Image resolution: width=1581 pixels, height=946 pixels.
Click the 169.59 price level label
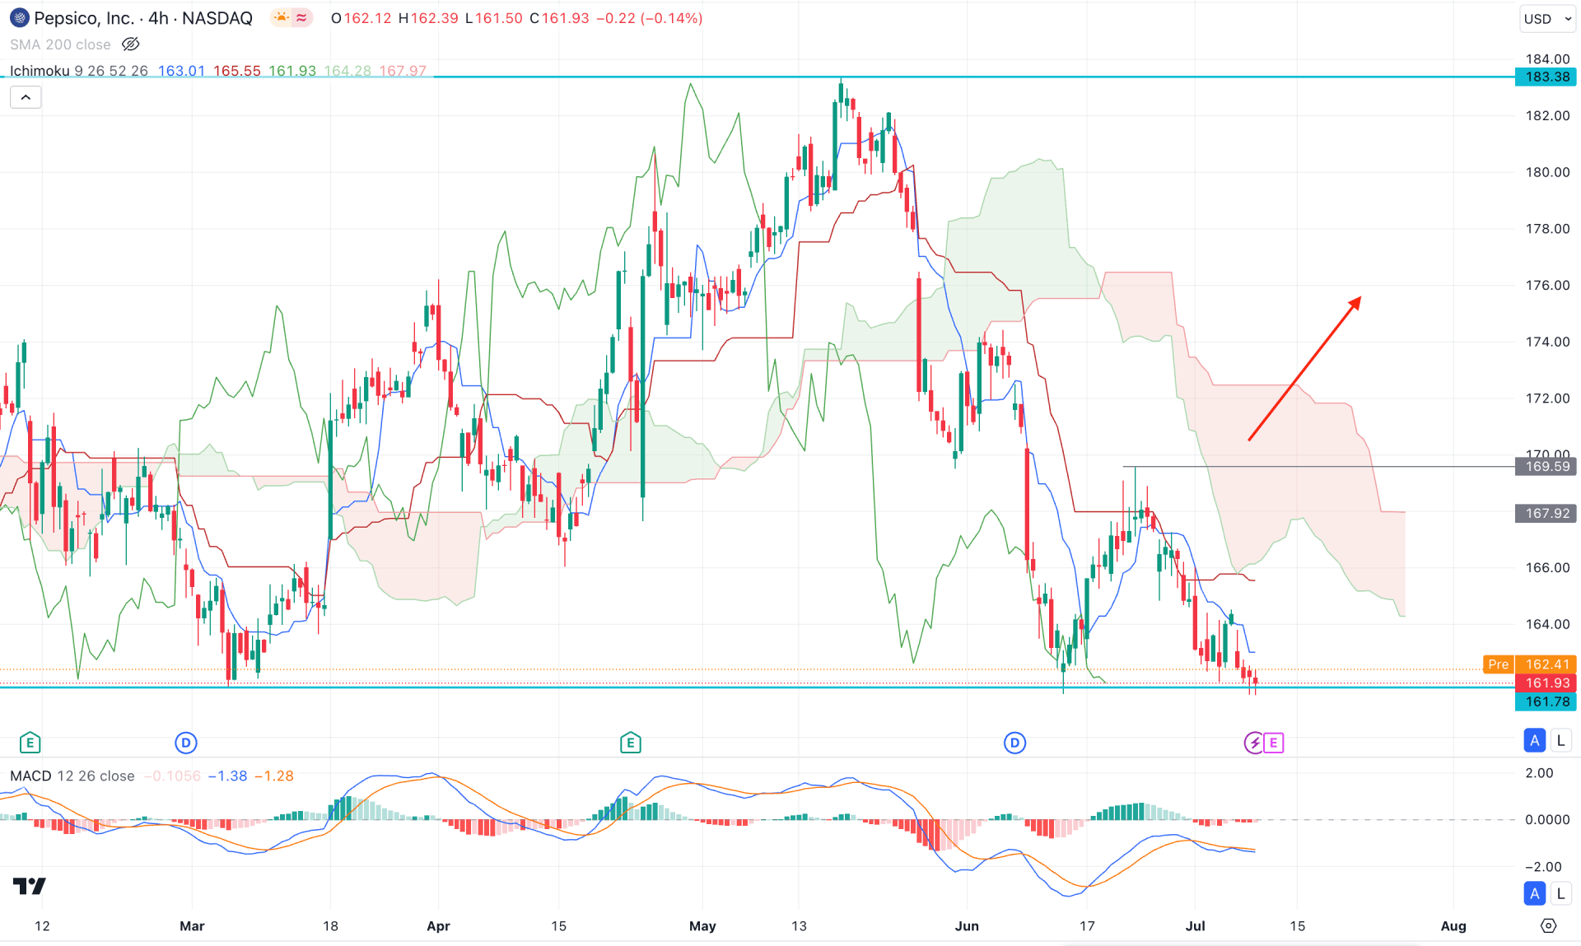tap(1546, 467)
